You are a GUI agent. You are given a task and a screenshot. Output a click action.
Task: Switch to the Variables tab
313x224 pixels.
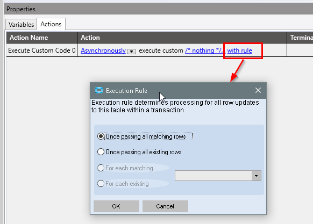click(x=21, y=25)
